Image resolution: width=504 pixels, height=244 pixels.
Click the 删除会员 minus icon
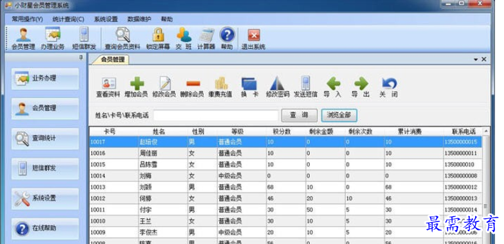pyautogui.click(x=192, y=87)
